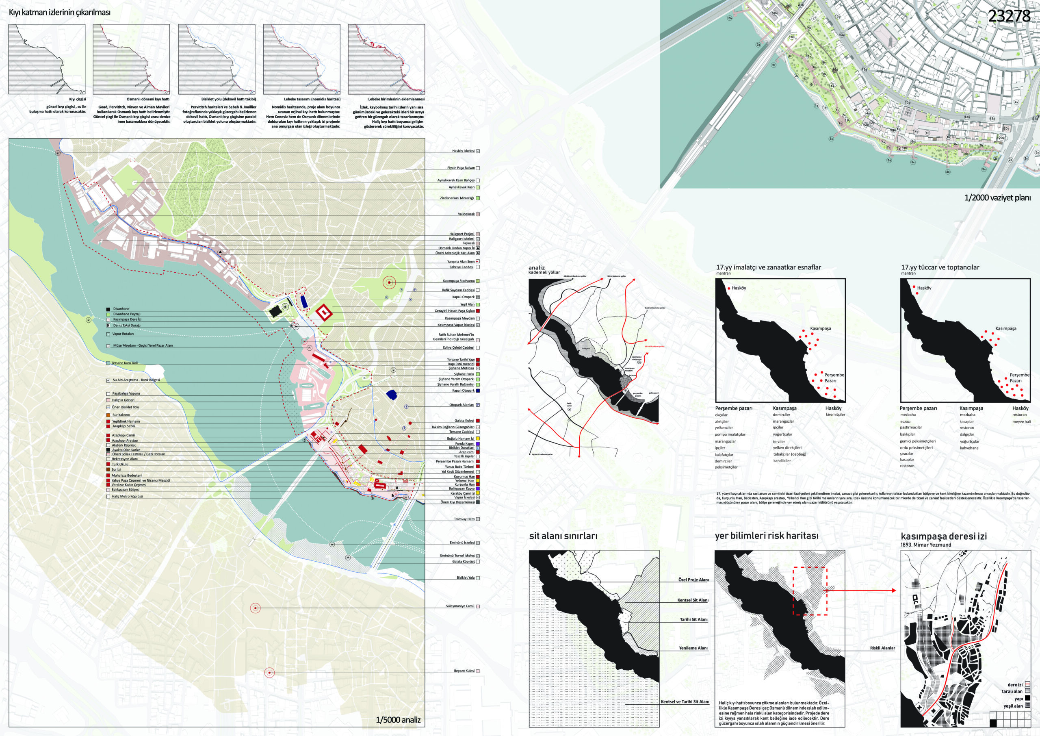Image resolution: width=1040 pixels, height=736 pixels.
Task: Click the Piyale Paşa Bulvarı empty legend box
Action: [x=478, y=168]
